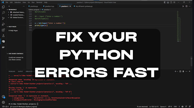Toggle Secondary Side Bar layout button

click(171, 2)
